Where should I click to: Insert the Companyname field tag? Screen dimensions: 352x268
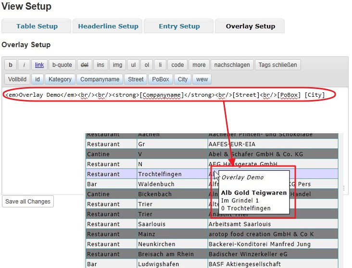pos(100,79)
